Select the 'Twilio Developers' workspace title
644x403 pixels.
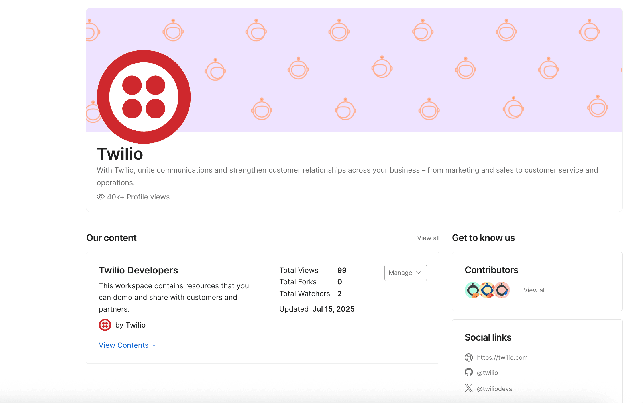(138, 270)
